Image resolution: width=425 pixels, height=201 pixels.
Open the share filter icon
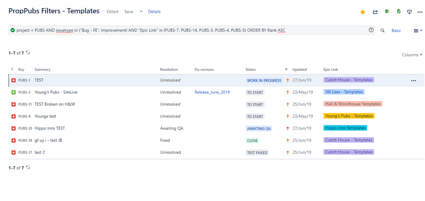[375, 12]
